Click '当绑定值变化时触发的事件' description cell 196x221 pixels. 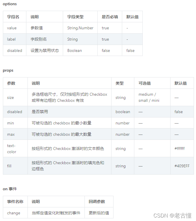pos(56,213)
